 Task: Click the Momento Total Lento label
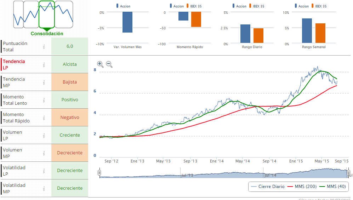click(15, 100)
